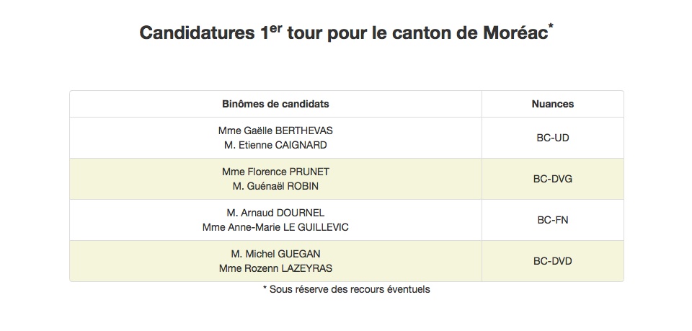Select the Binômes de candidats column header
The height and width of the screenshot is (331, 692).
(275, 104)
